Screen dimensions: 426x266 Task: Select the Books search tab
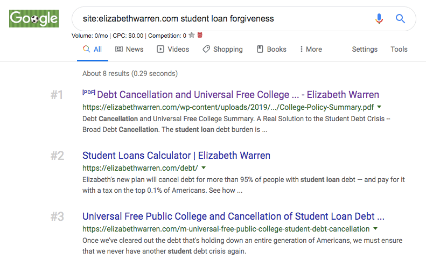point(271,49)
